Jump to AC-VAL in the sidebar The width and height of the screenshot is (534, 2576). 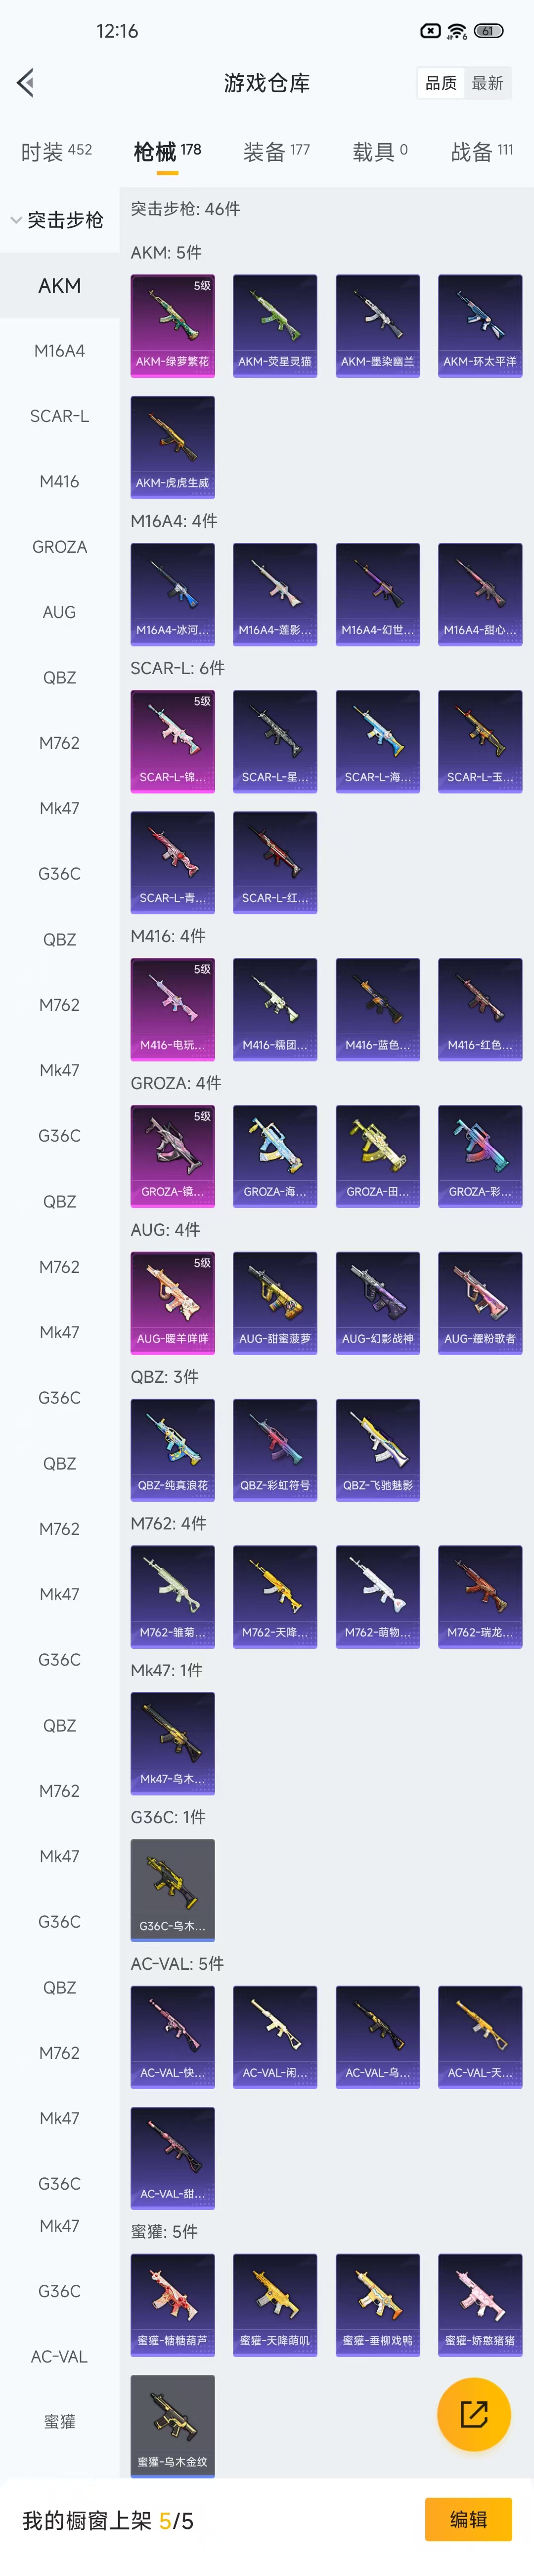60,2356
